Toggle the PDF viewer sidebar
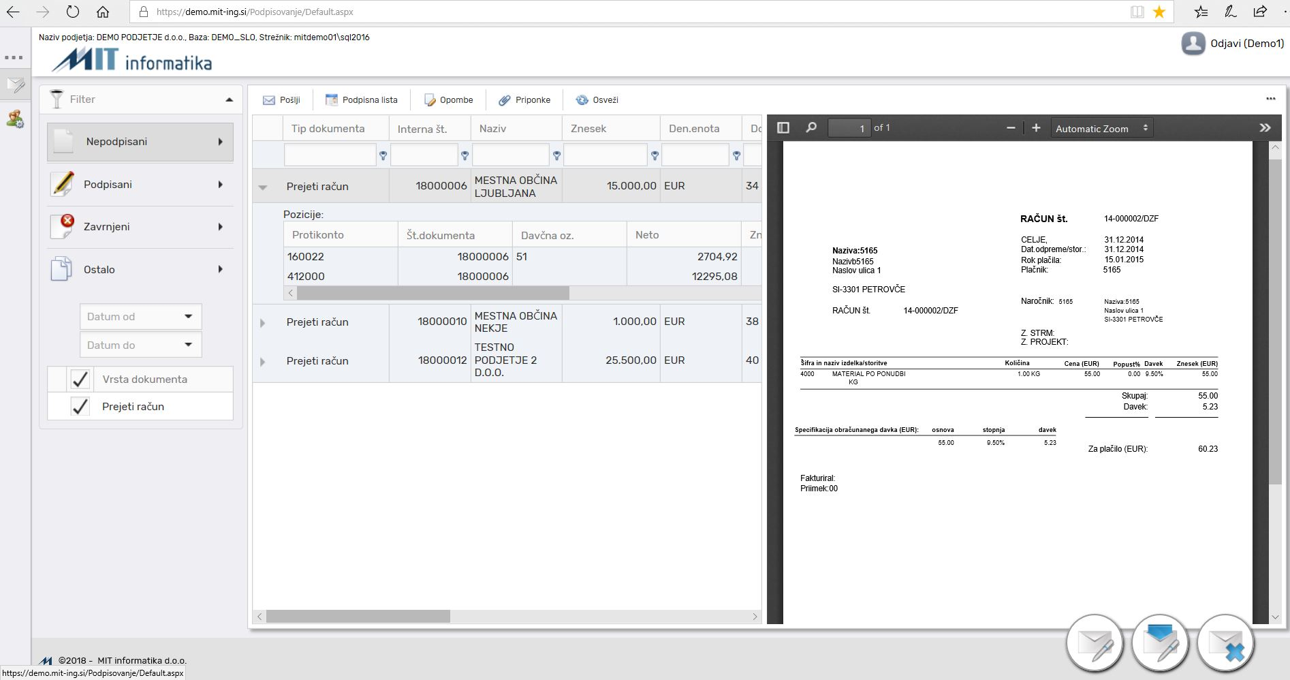 pyautogui.click(x=783, y=128)
